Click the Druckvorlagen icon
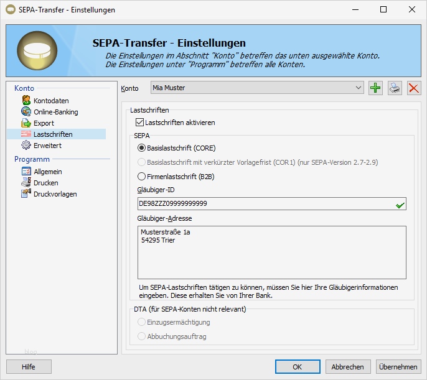Image resolution: width=427 pixels, height=380 pixels. click(x=26, y=193)
